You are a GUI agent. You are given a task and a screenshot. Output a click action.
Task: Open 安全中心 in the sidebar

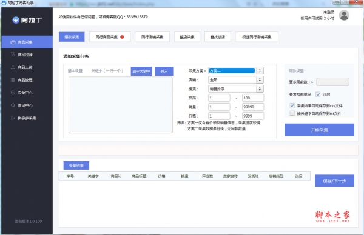(x=27, y=93)
